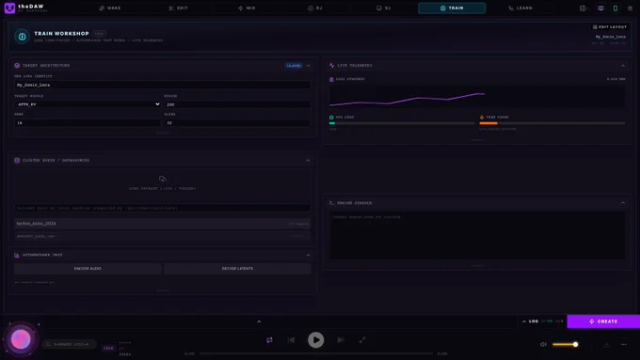Click the Cluster Queue panel icon
The width and height of the screenshot is (640, 360).
coord(17,160)
